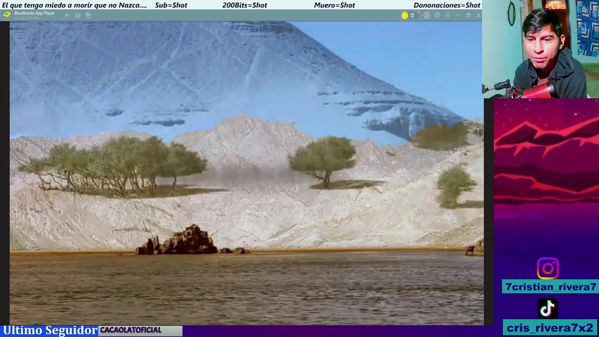This screenshot has height=337, width=599.
Task: Click the BlueStacks App Player title text
Action: [x=35, y=13]
